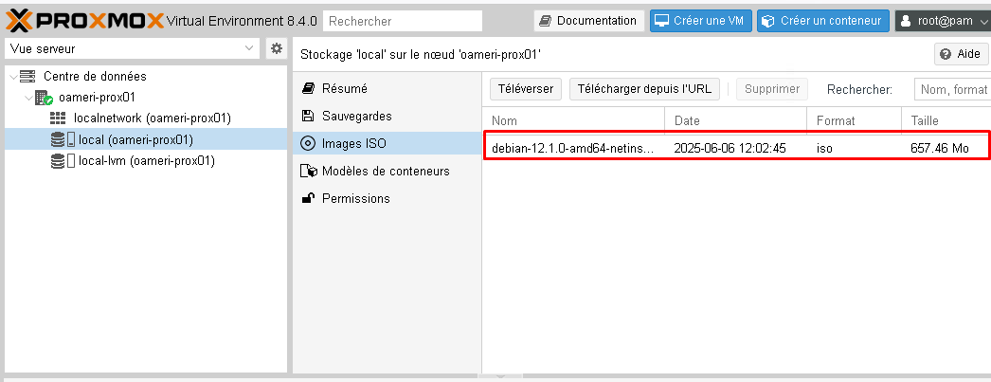Image resolution: width=991 pixels, height=382 pixels.
Task: Focus the Nom, format filter field
Action: click(x=952, y=90)
